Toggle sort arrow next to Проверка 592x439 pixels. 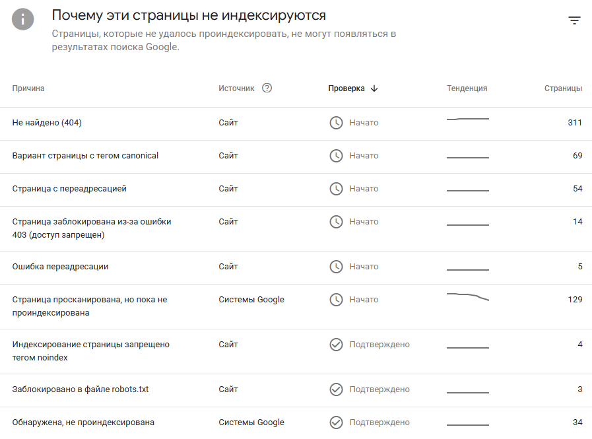pos(374,88)
